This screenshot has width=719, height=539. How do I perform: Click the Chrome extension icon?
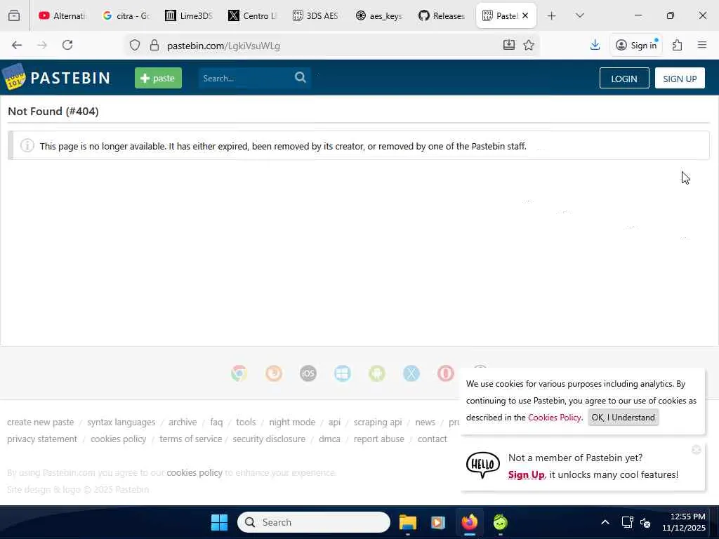click(x=239, y=373)
